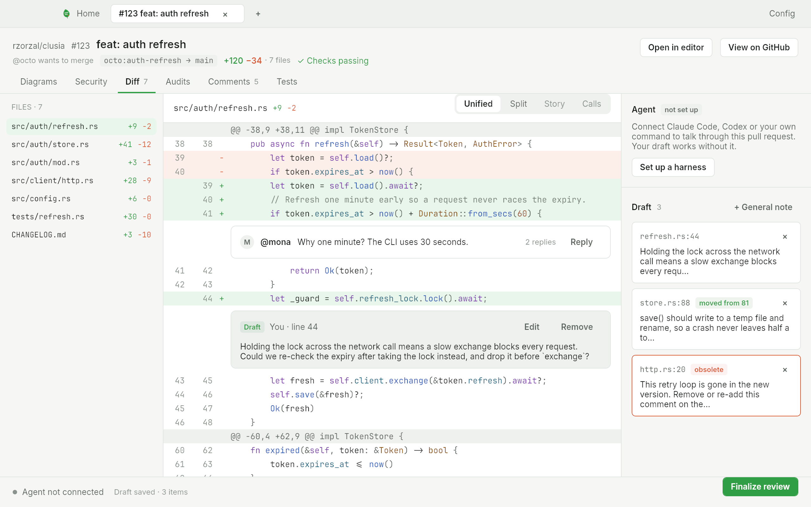Click the Agent not connected status
Viewport: 811px width, 507px height.
point(58,492)
